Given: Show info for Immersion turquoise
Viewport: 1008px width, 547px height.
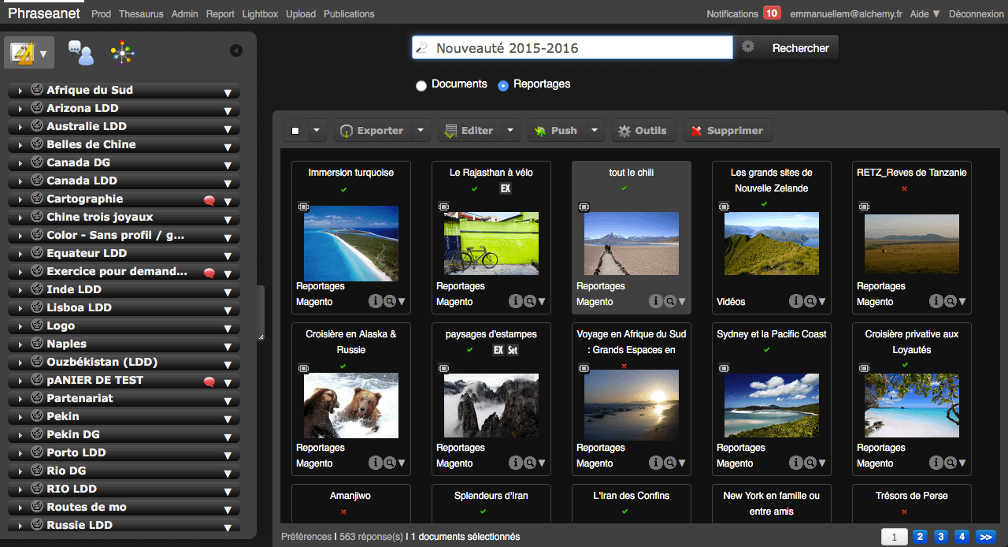Looking at the screenshot, I should pos(375,301).
